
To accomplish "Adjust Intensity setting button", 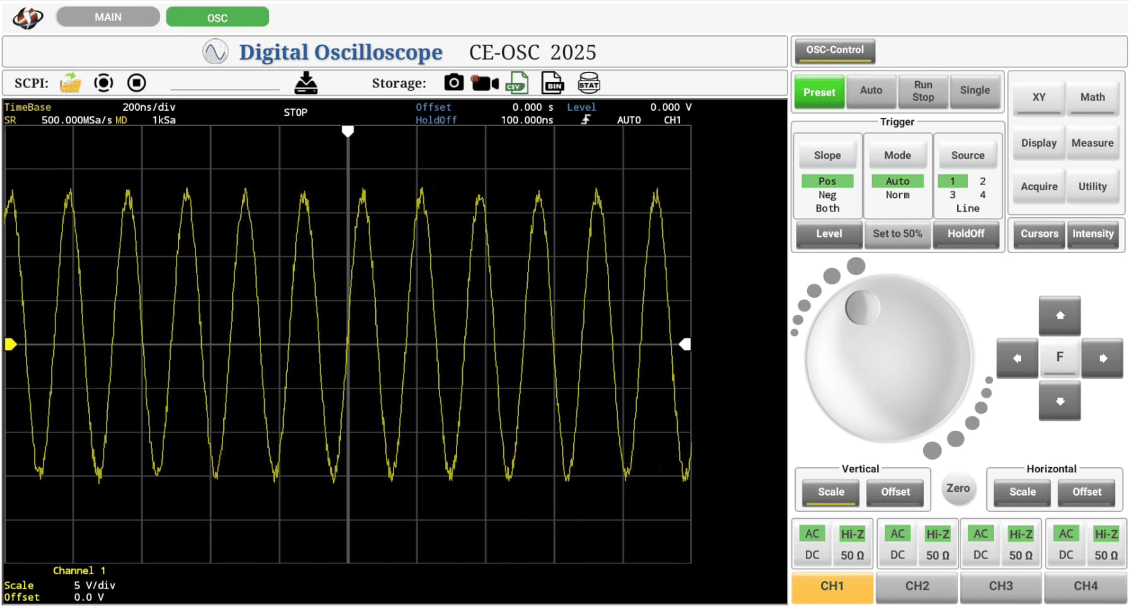I will 1093,234.
